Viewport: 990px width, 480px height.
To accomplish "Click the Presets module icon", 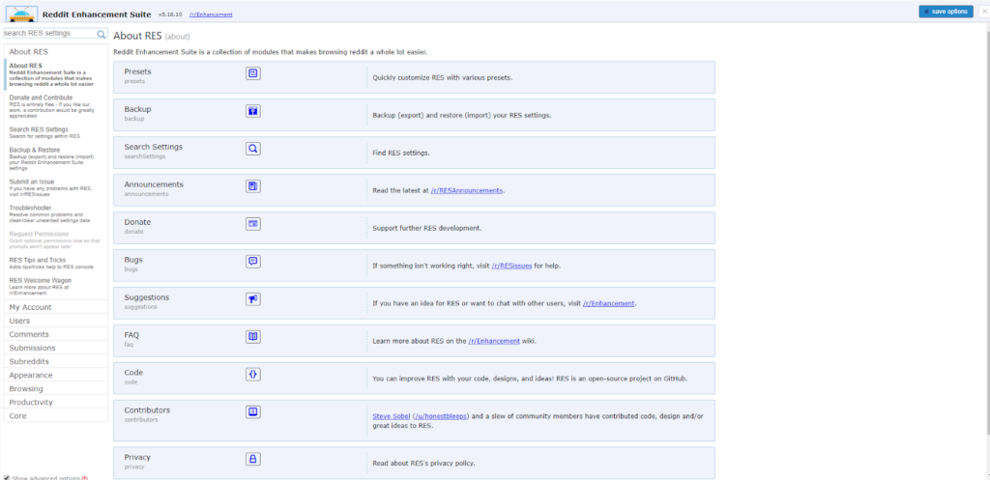I will click(x=252, y=73).
